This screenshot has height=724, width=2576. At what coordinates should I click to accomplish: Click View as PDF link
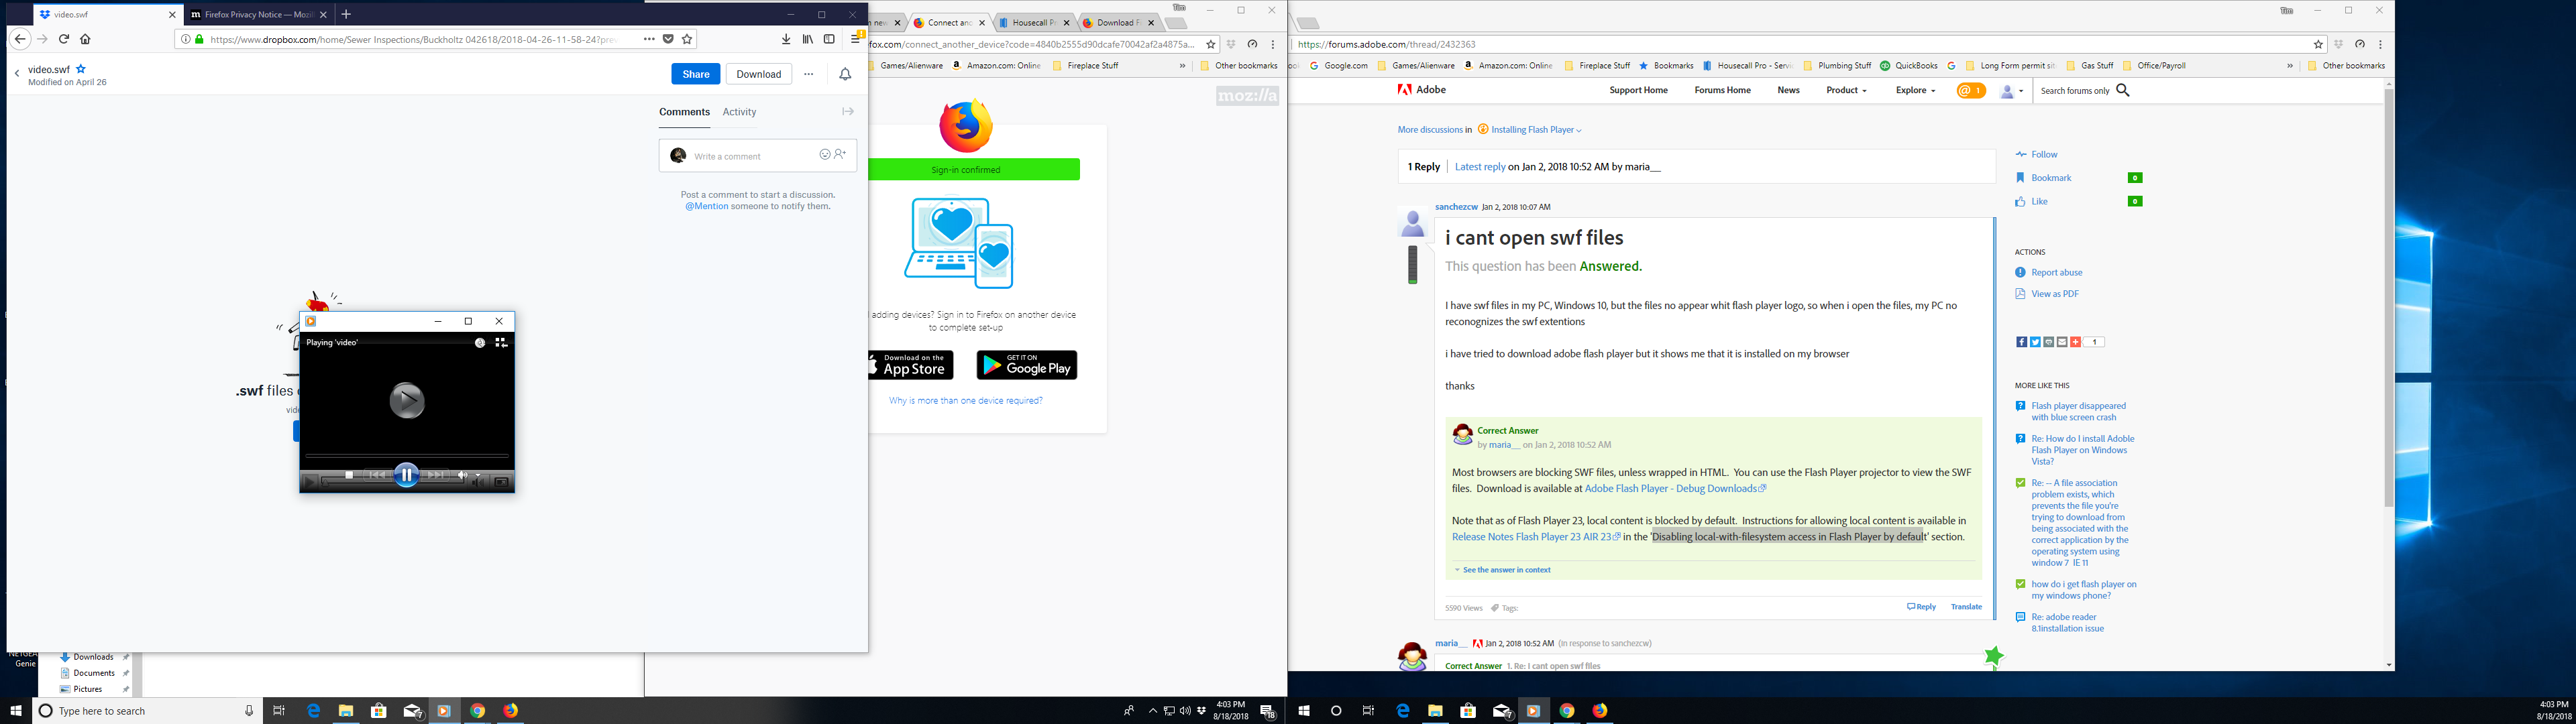pos(2054,294)
